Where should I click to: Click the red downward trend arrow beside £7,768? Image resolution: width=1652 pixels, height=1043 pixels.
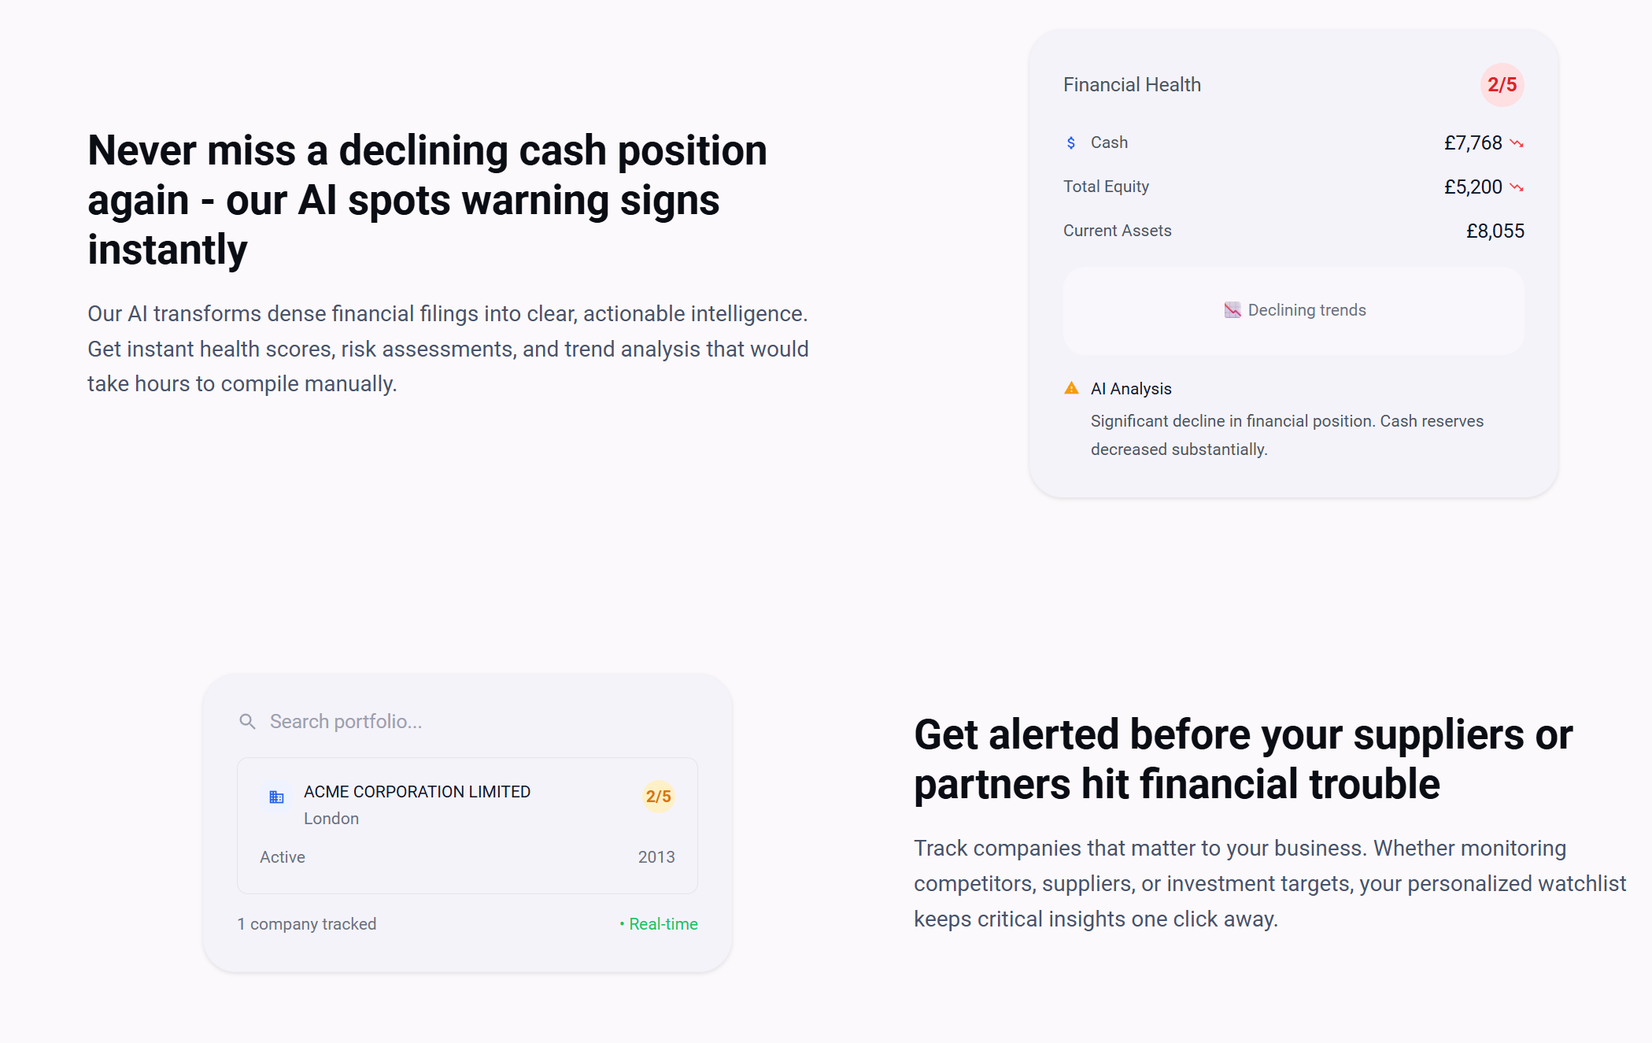coord(1517,143)
